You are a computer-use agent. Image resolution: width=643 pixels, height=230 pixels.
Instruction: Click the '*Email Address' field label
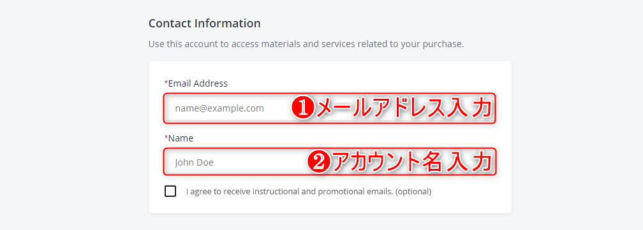point(196,83)
